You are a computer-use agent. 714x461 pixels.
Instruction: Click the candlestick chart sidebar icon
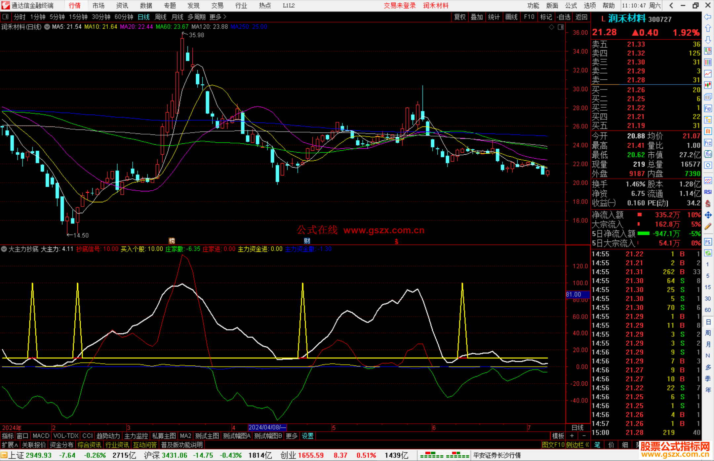click(708, 85)
